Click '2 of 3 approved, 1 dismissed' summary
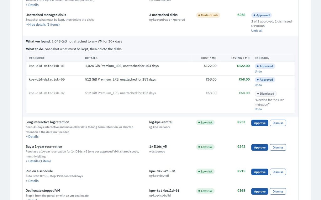The width and height of the screenshot is (321, 200). tap(271, 22)
